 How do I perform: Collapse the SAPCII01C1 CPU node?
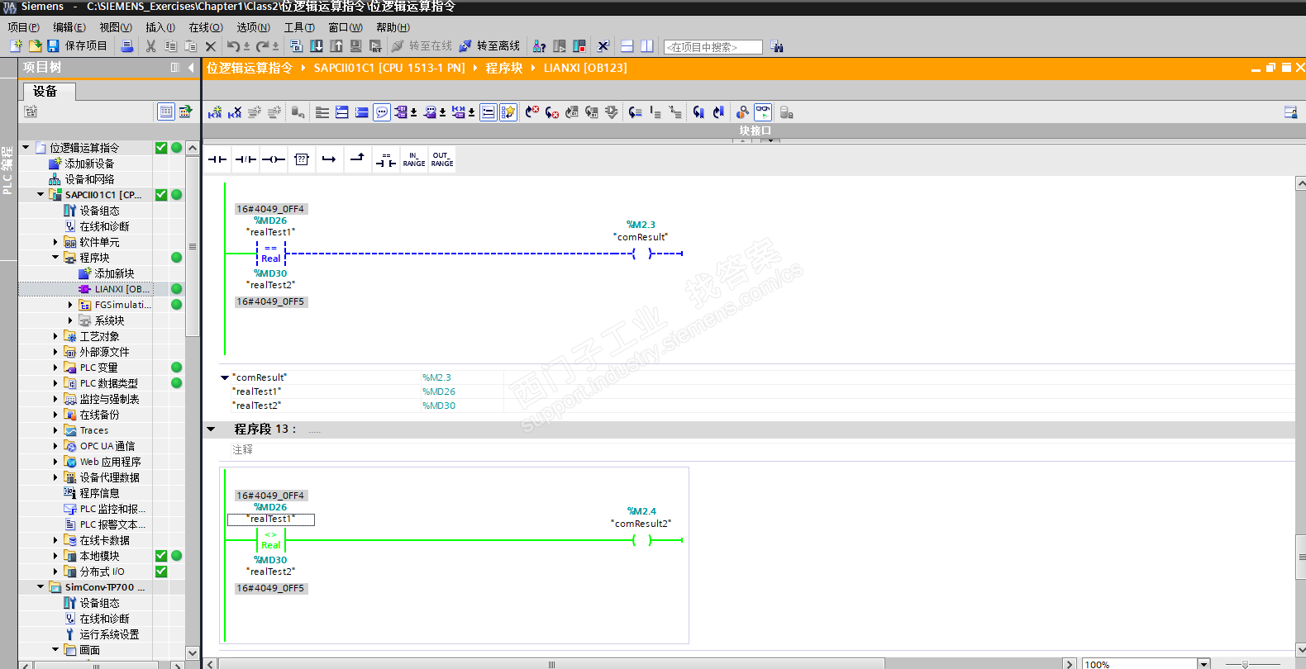coord(41,195)
